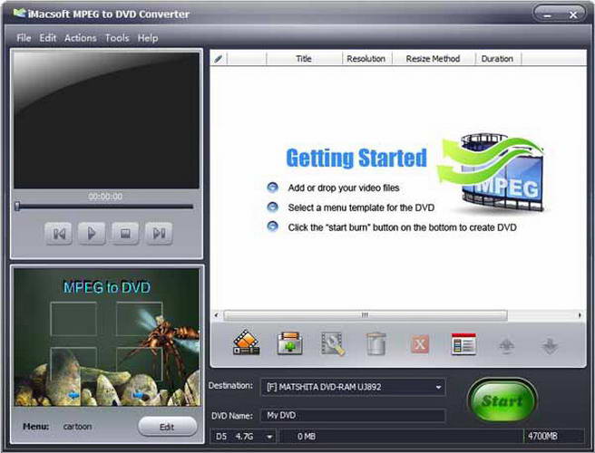Click the scrollbar left arrow
Image resolution: width=595 pixels, height=453 pixels.
(x=216, y=315)
